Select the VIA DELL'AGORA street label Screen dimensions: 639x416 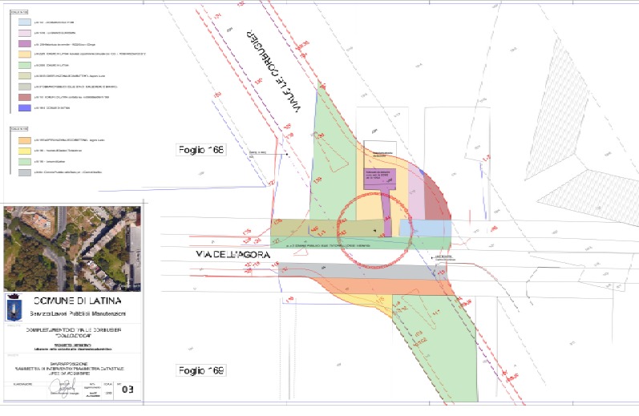230,255
